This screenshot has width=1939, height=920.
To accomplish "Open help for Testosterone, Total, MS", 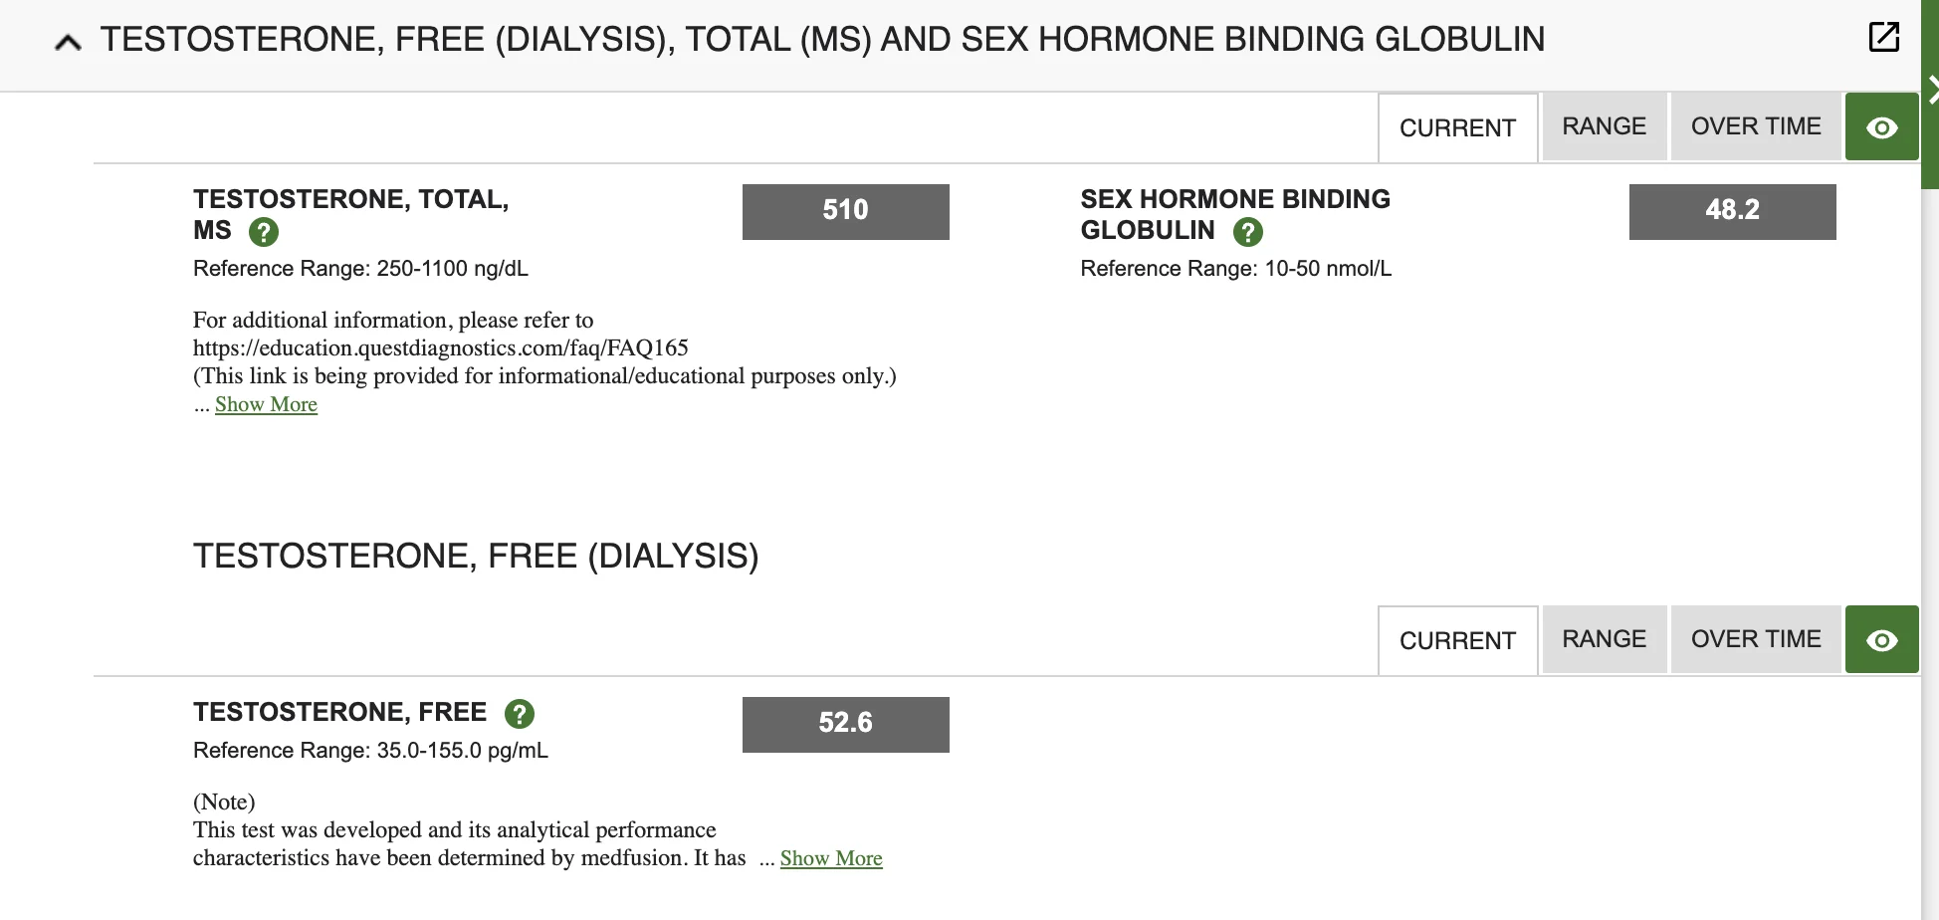I will pyautogui.click(x=263, y=232).
